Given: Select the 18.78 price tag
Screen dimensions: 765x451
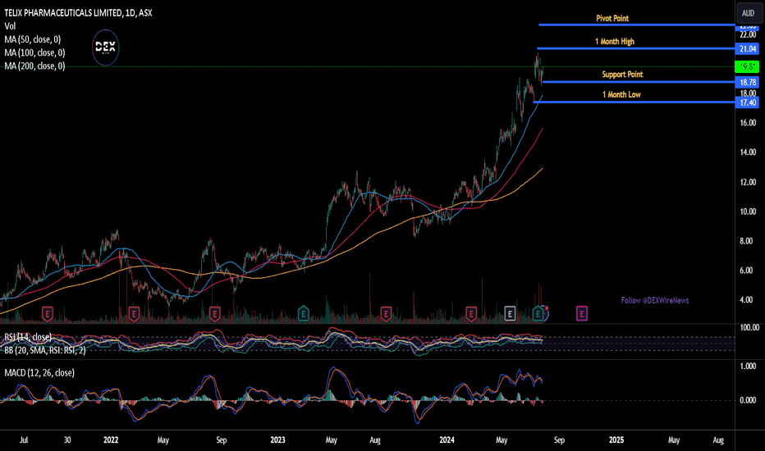Looking at the screenshot, I should pos(748,82).
